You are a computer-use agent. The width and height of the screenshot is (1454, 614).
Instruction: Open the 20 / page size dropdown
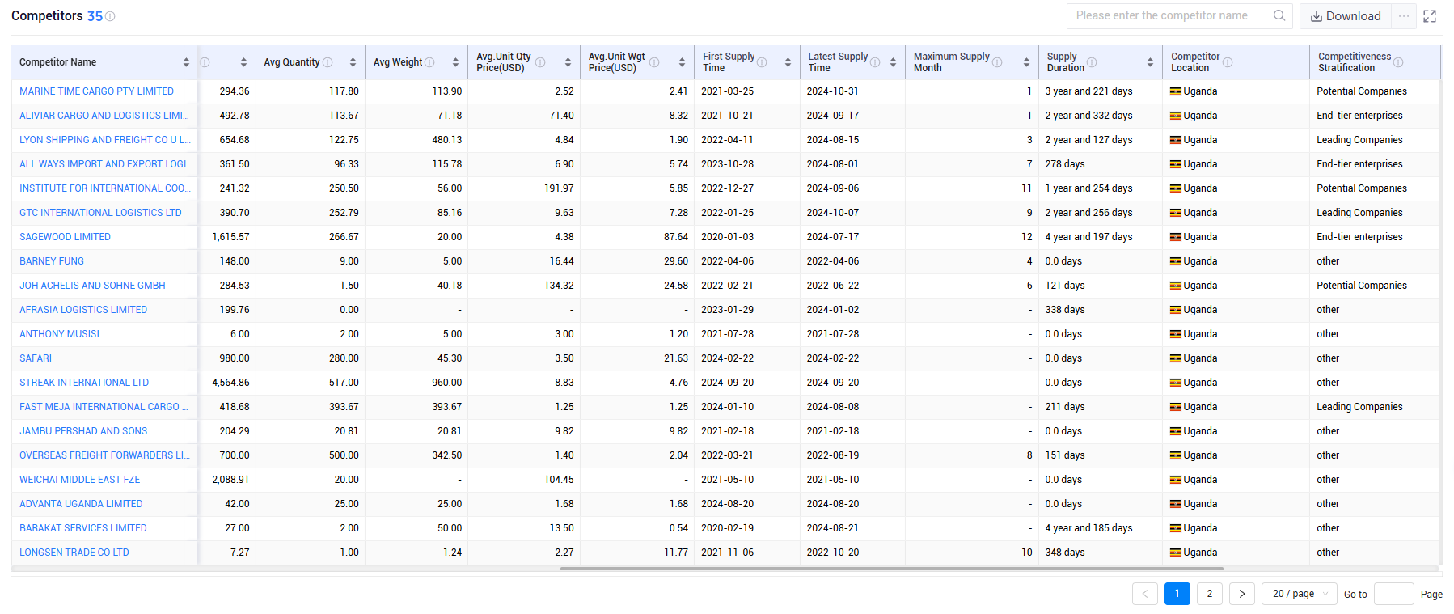click(1300, 594)
